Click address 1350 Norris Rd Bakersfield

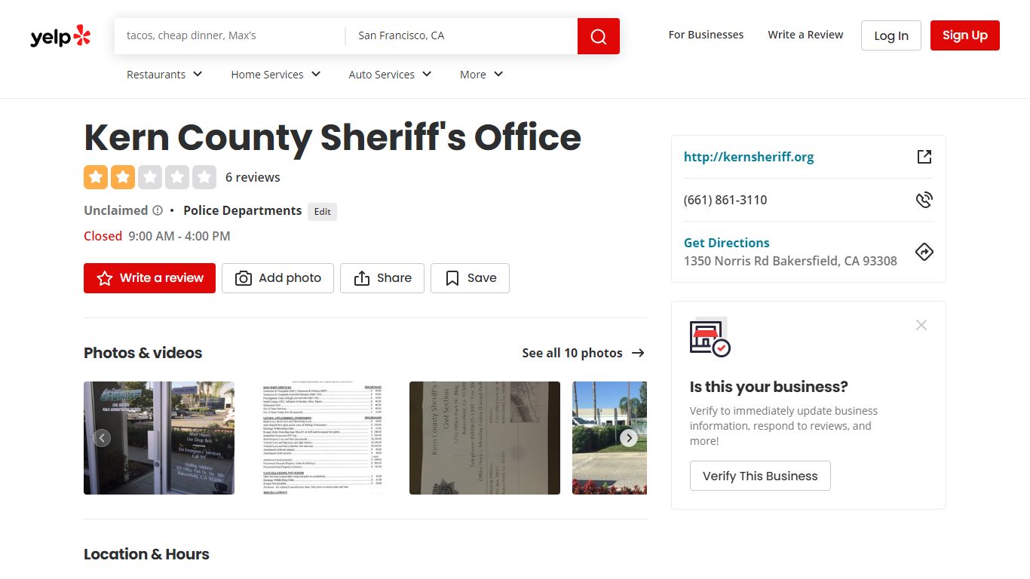(x=790, y=261)
